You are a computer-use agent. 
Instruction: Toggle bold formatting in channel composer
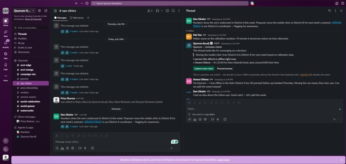click(x=57, y=136)
